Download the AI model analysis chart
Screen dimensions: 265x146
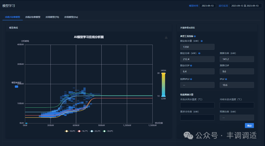click(166, 37)
